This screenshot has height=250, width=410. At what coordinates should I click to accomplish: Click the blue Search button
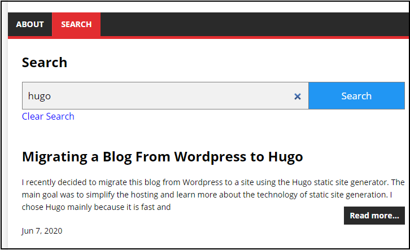(356, 95)
